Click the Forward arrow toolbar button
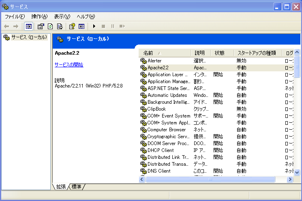Viewport: 302px width, 201px height. 16,26
